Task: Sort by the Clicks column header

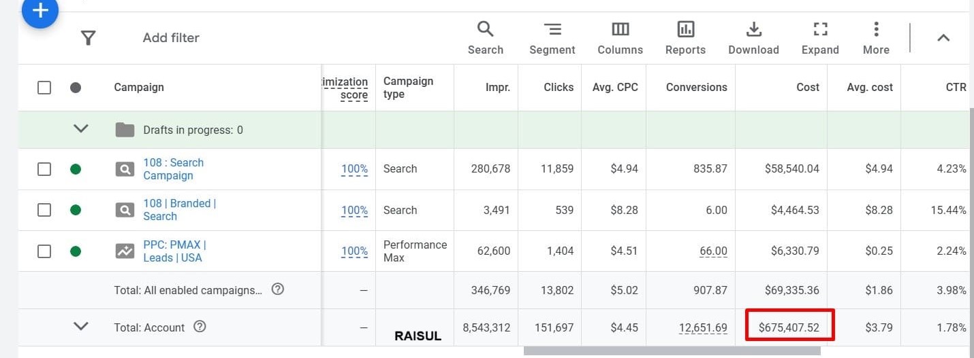Action: 559,88
